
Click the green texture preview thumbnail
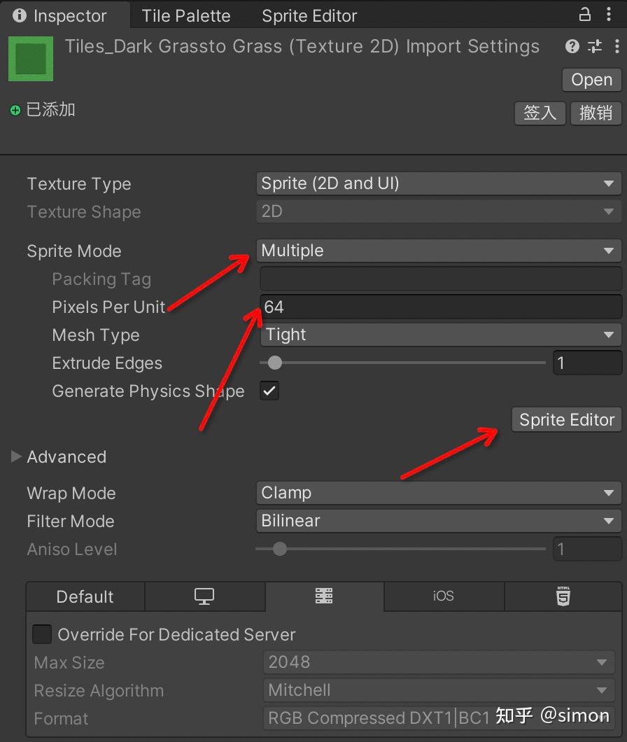30,59
